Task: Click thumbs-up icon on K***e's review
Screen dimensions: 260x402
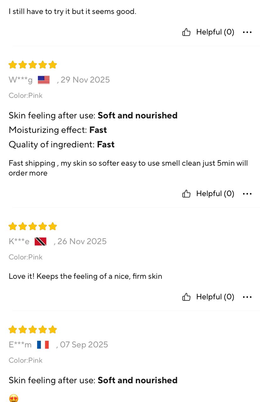Action: (x=186, y=297)
